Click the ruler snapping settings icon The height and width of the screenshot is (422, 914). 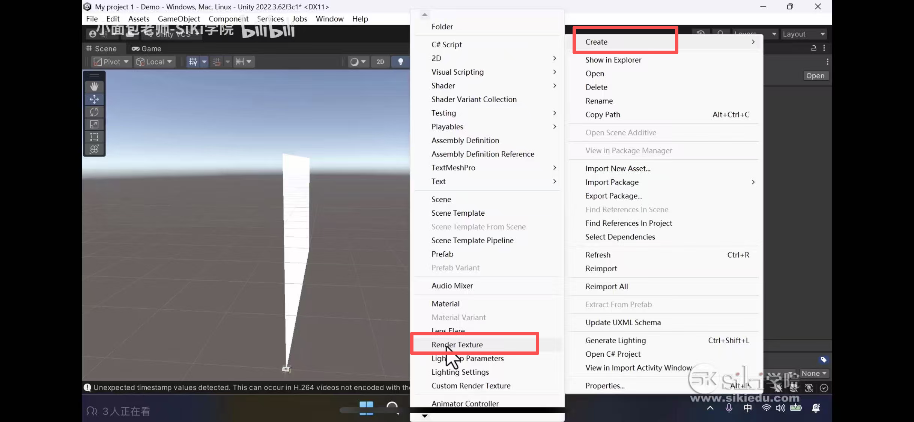240,62
